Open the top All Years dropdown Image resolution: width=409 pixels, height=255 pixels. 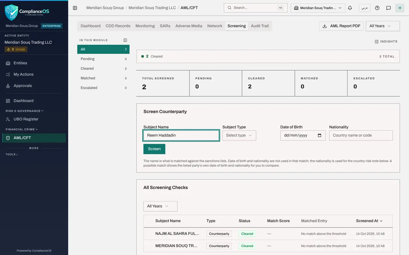(383, 26)
